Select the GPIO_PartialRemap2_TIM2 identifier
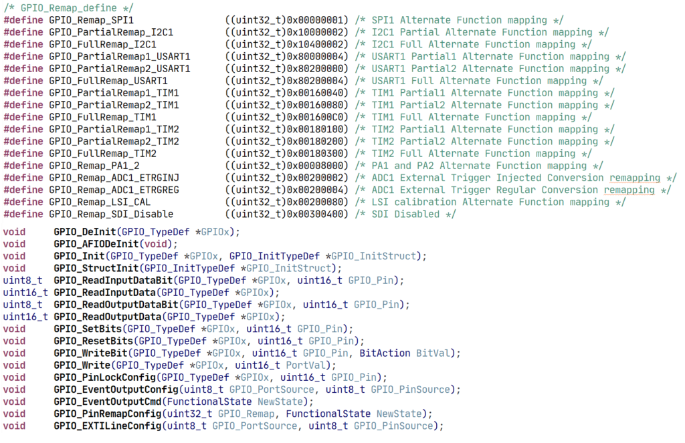Screen dimensions: 685x443 click(114, 142)
